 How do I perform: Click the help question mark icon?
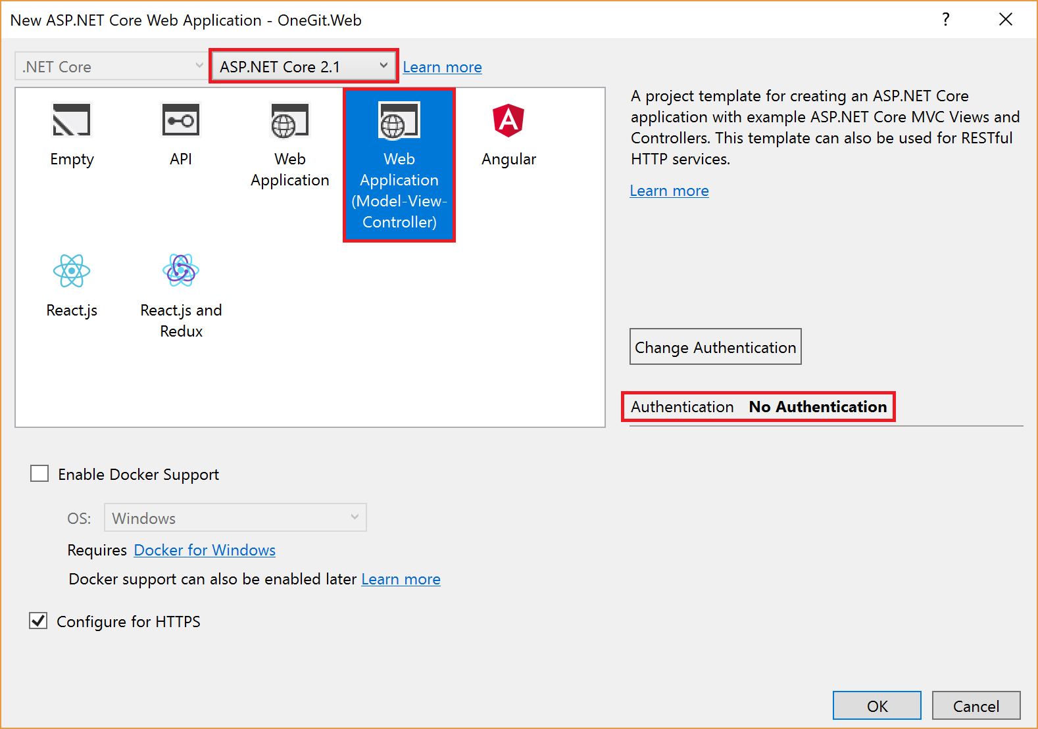[945, 20]
